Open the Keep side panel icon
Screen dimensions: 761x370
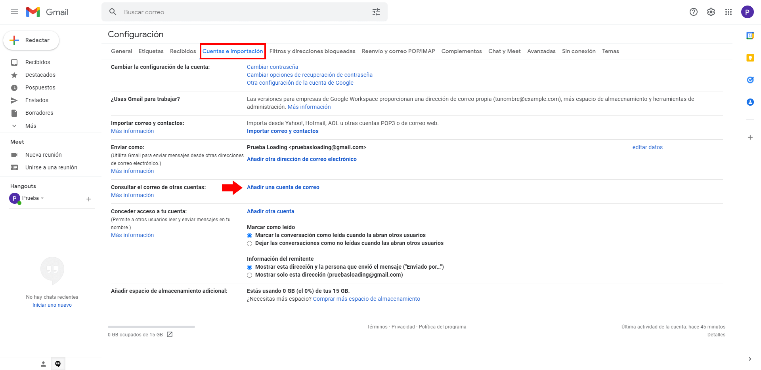(x=750, y=58)
